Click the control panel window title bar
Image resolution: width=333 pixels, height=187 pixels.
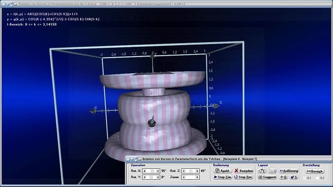(229, 159)
